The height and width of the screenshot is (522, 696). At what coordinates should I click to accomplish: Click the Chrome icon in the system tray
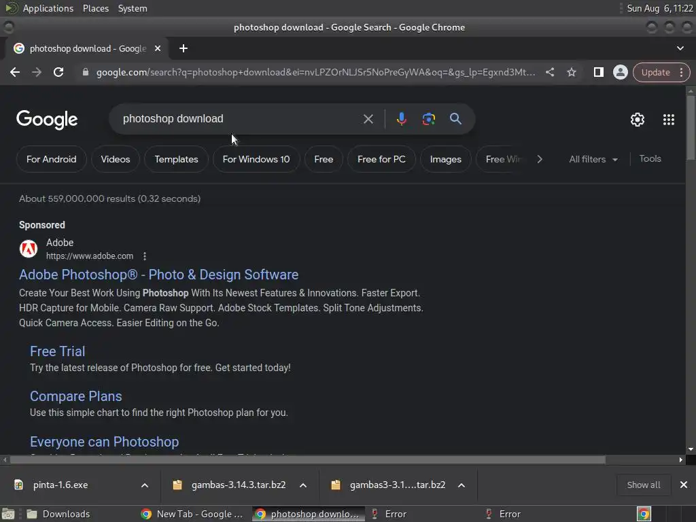(x=644, y=514)
